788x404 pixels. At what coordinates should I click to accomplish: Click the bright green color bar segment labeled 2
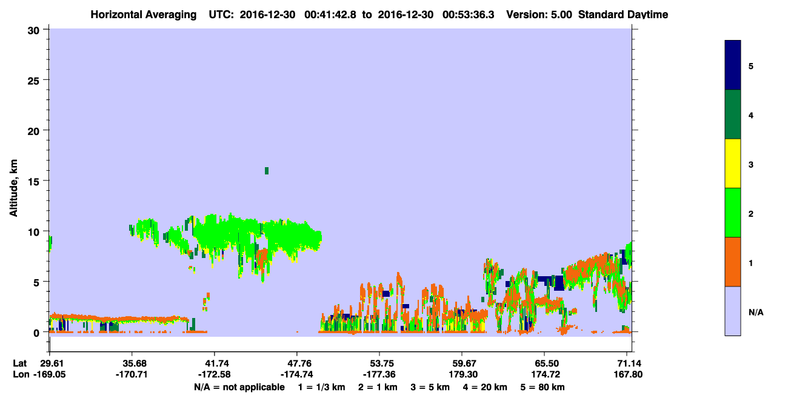click(732, 213)
